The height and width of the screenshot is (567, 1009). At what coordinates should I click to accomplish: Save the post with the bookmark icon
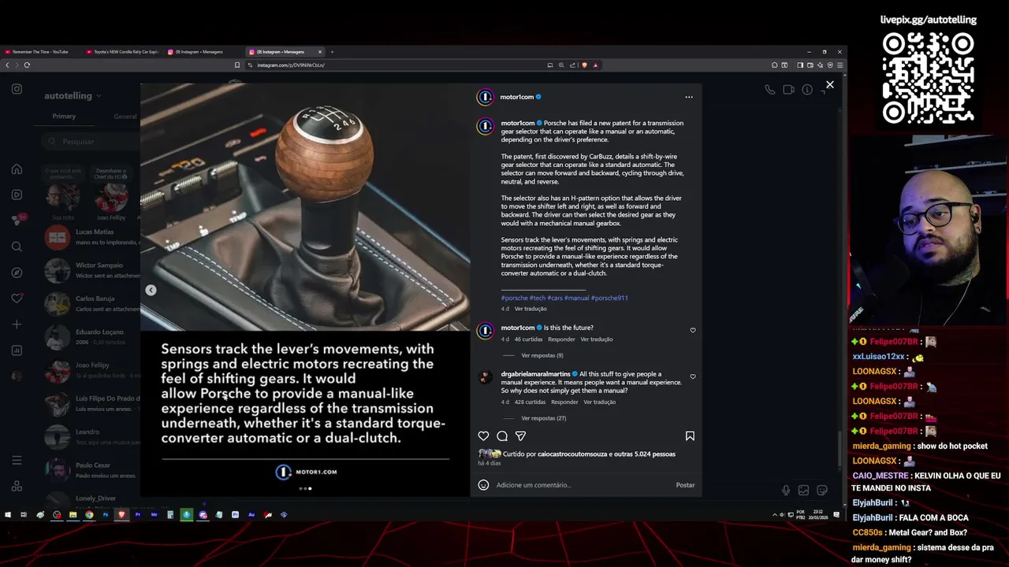coord(690,435)
